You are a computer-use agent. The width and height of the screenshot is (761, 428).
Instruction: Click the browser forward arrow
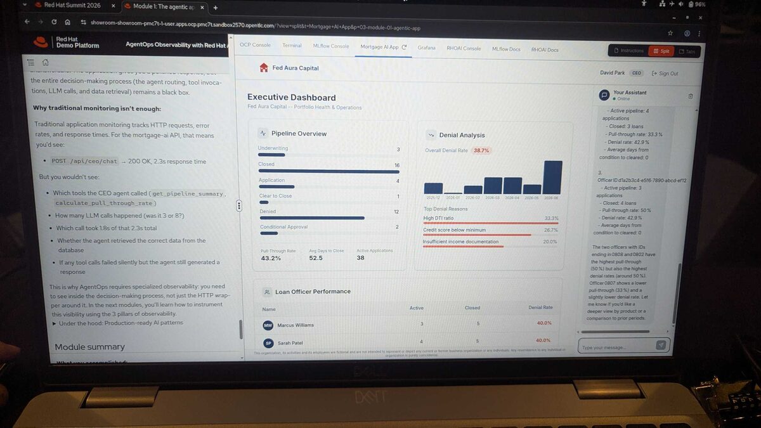point(41,22)
